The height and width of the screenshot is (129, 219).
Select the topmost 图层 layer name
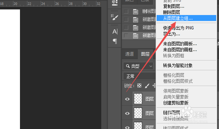coord(149,99)
